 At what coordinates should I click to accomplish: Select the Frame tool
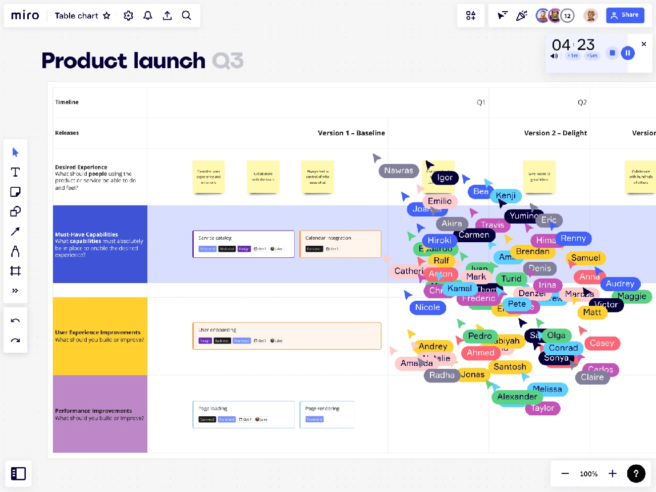pyautogui.click(x=15, y=271)
